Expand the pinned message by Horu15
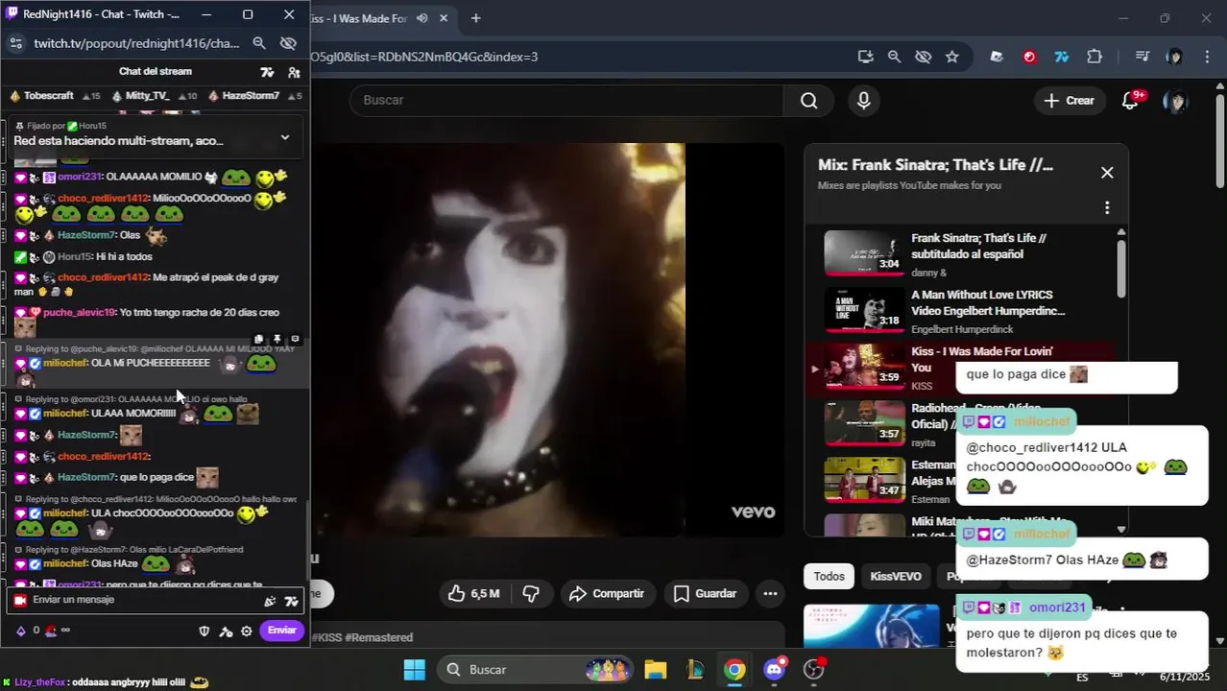 click(x=284, y=137)
